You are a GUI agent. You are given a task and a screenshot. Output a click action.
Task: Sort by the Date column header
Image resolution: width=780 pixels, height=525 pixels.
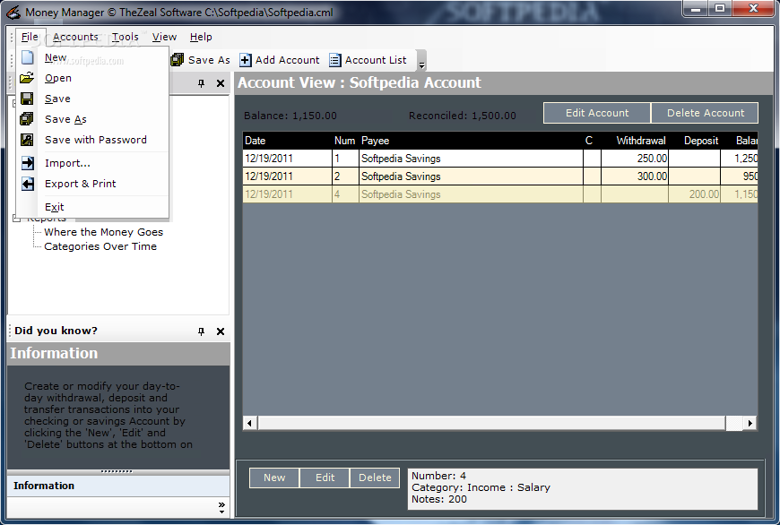click(x=288, y=141)
